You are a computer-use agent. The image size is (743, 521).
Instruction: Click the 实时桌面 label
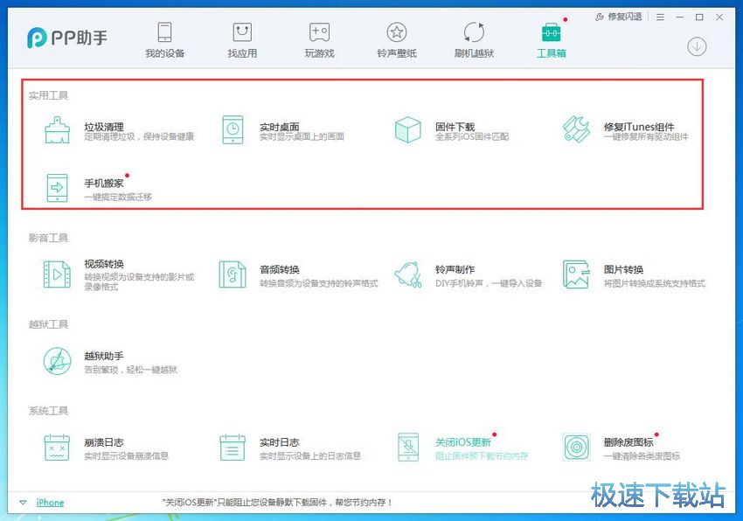point(280,127)
